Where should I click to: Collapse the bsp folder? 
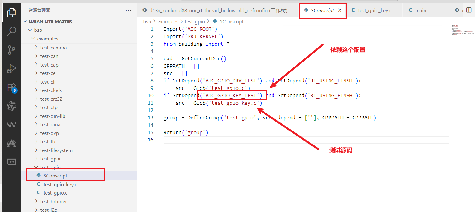[x=79, y=30]
